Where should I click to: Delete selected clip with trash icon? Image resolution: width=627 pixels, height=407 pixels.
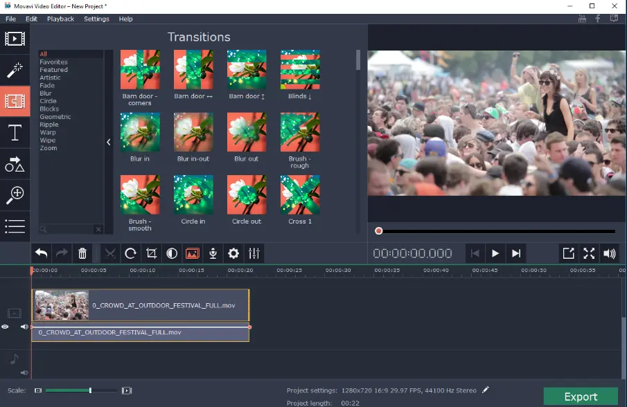click(x=82, y=253)
